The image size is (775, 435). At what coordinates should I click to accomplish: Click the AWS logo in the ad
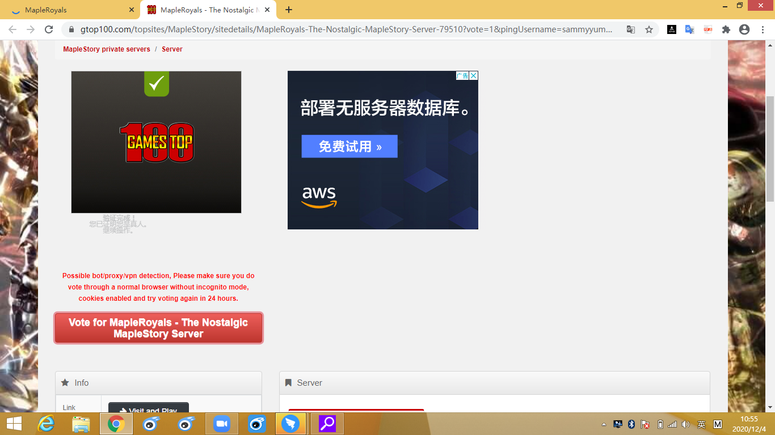[319, 197]
